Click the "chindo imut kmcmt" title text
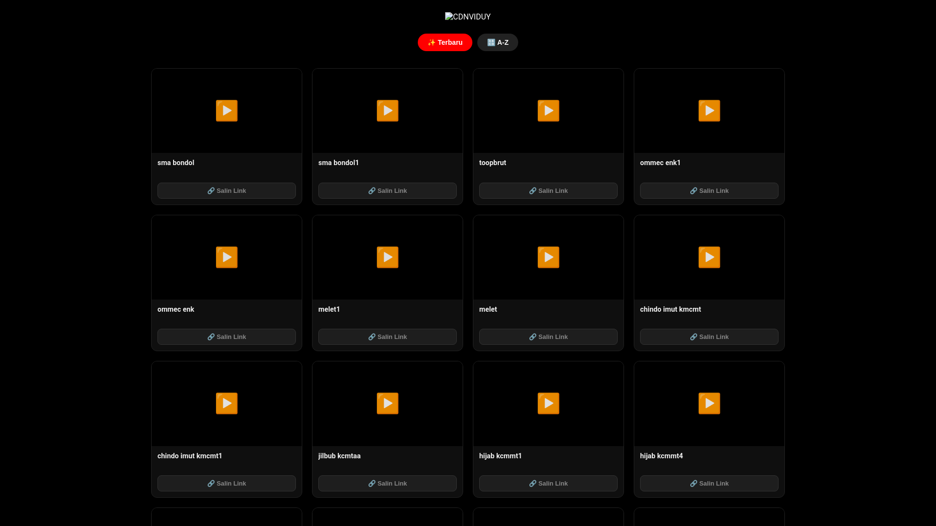936x526 pixels. pos(670,309)
